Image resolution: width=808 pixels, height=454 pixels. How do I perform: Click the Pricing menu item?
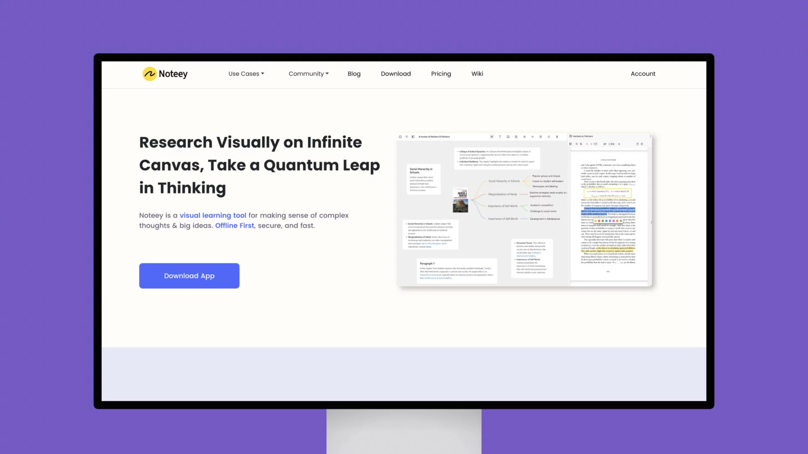point(441,74)
